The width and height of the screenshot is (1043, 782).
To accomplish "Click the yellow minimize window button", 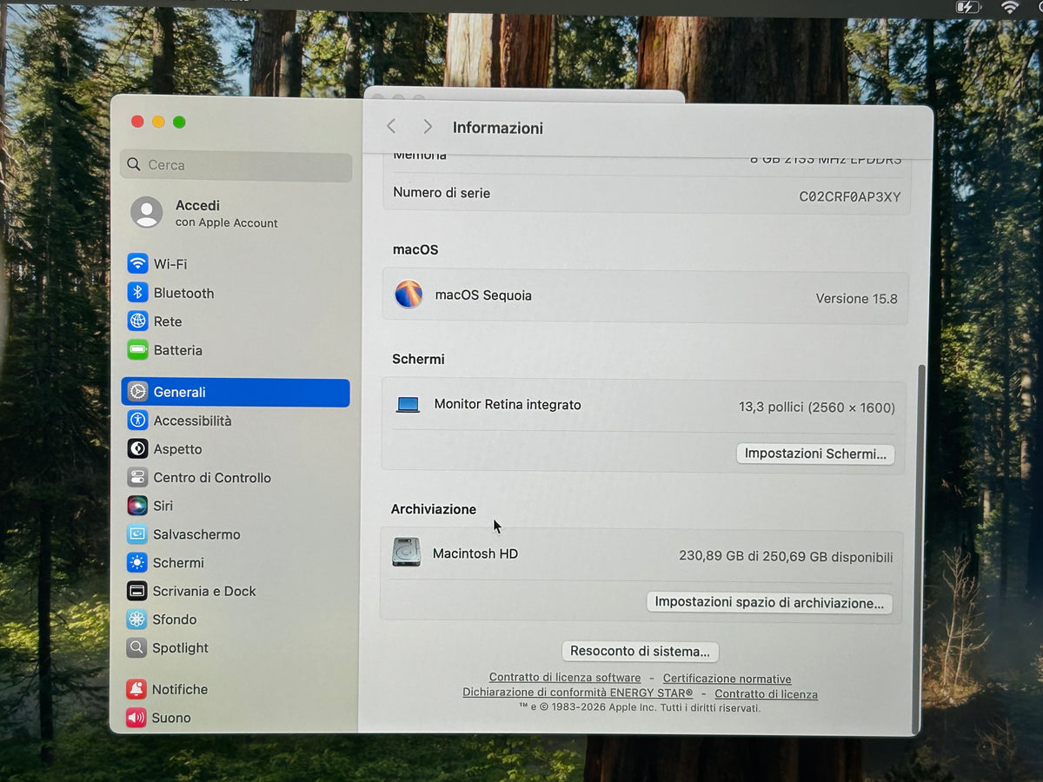I will point(158,122).
